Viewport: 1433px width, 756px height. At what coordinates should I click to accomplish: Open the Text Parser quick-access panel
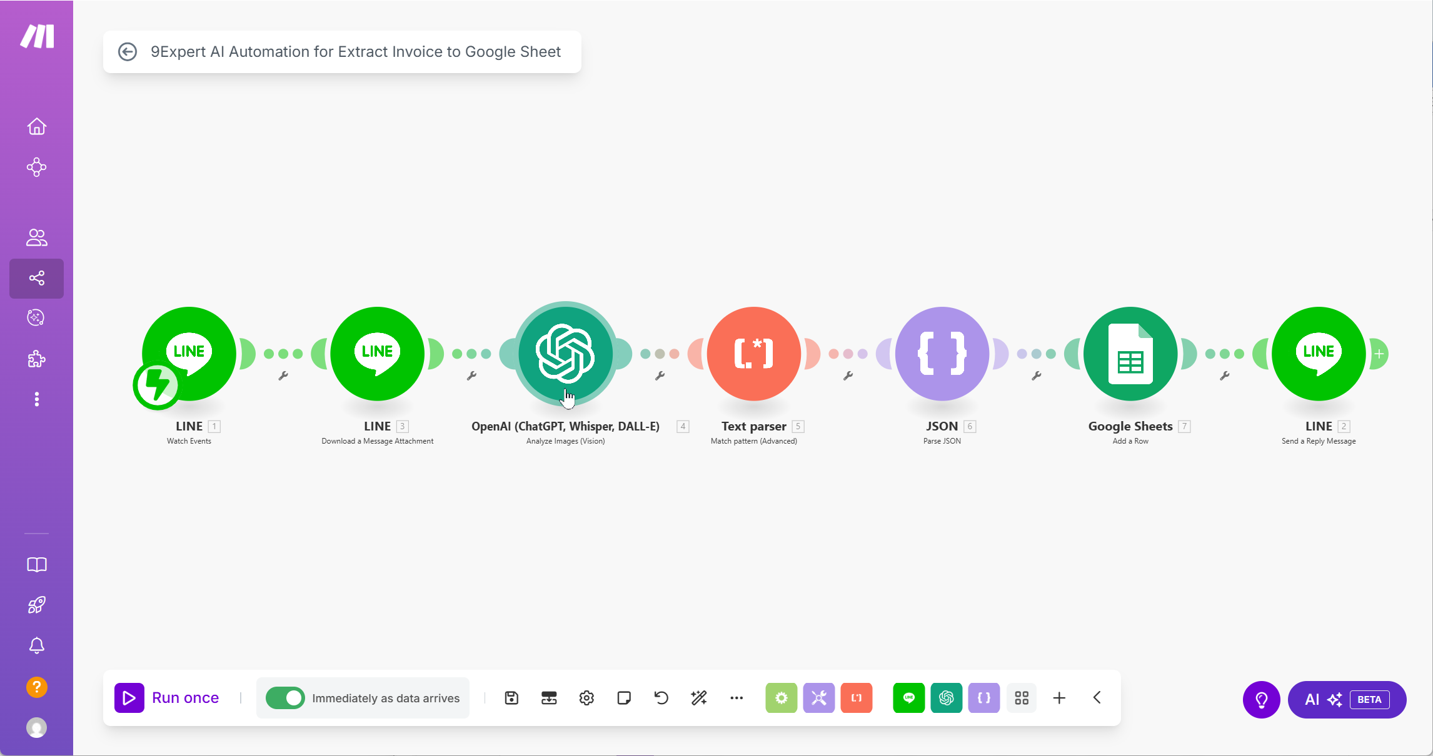click(x=857, y=698)
